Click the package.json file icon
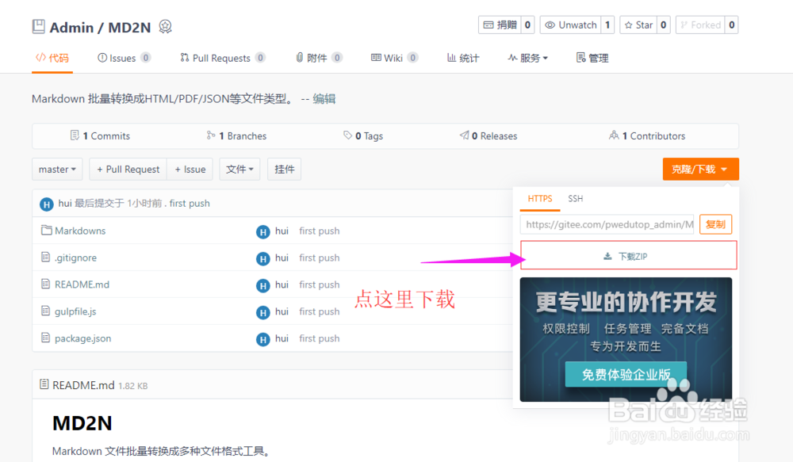This screenshot has width=793, height=462. 45,337
